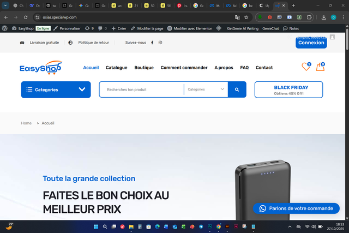This screenshot has height=233, width=349.
Task: Open Windows Start from the taskbar
Action: point(96,227)
